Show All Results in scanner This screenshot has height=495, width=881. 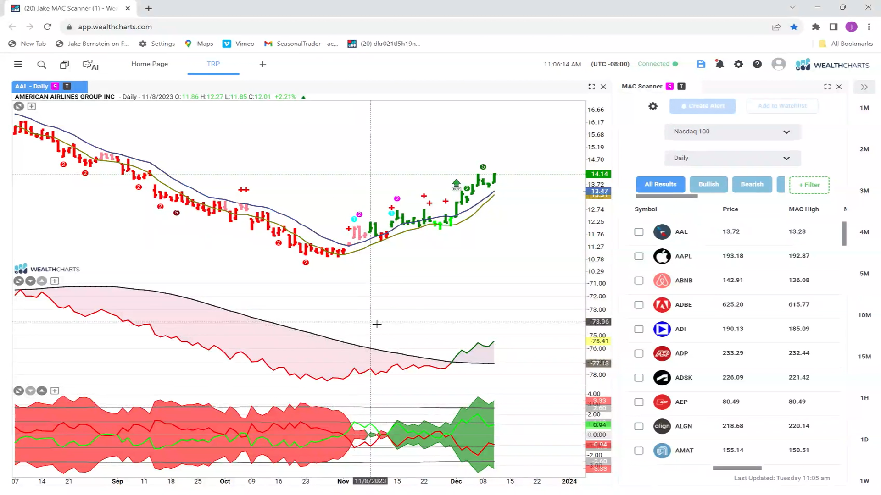tap(660, 184)
